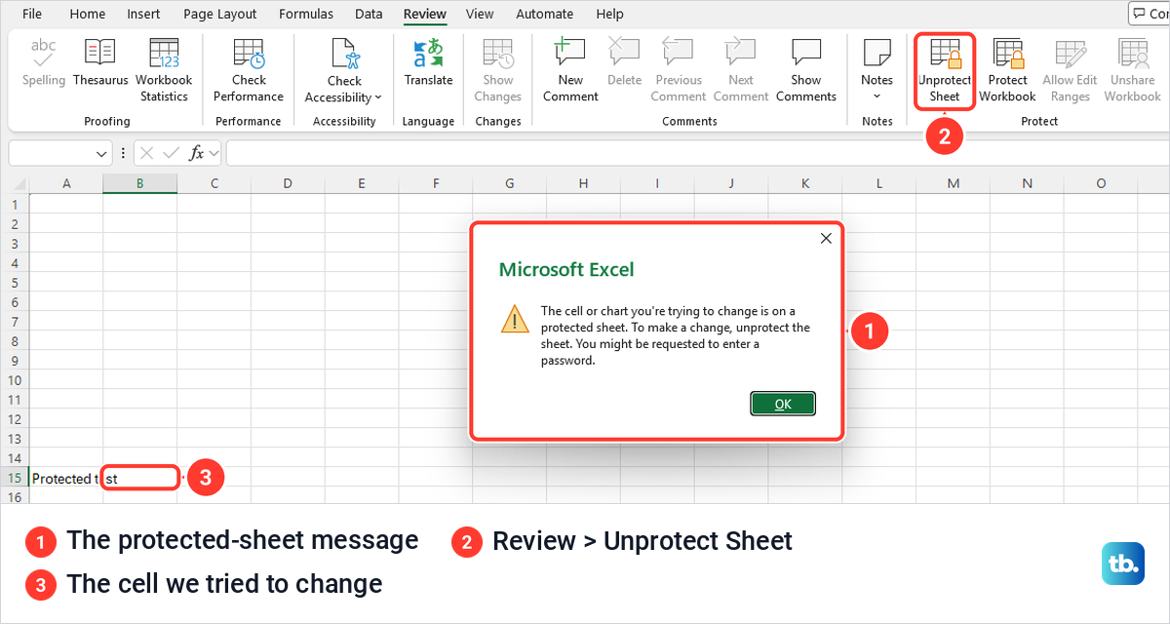1170x624 pixels.
Task: Select row 1 header
Action: point(15,205)
